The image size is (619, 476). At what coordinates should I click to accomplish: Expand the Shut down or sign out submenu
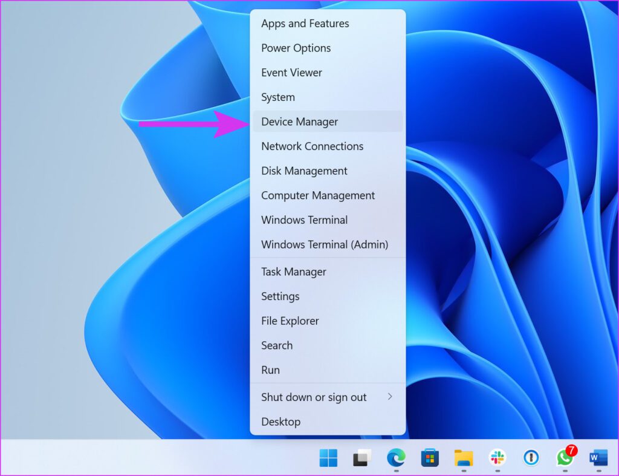pos(314,397)
